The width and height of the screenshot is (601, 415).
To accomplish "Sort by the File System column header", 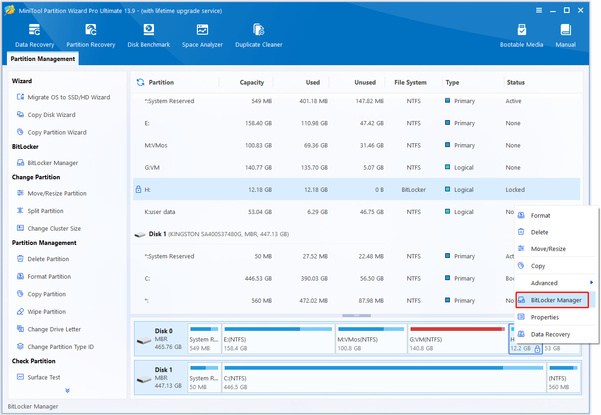I will (411, 82).
